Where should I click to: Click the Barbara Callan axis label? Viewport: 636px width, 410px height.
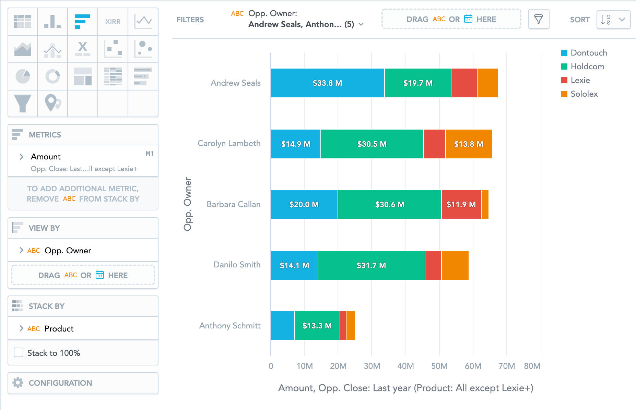(234, 204)
